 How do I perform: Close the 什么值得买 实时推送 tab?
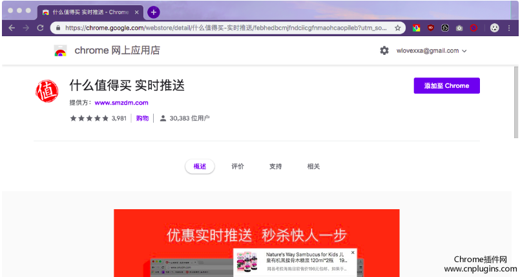coord(136,12)
